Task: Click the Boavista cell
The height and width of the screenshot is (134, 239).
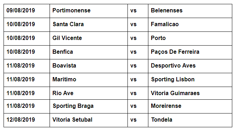Action: (89, 66)
